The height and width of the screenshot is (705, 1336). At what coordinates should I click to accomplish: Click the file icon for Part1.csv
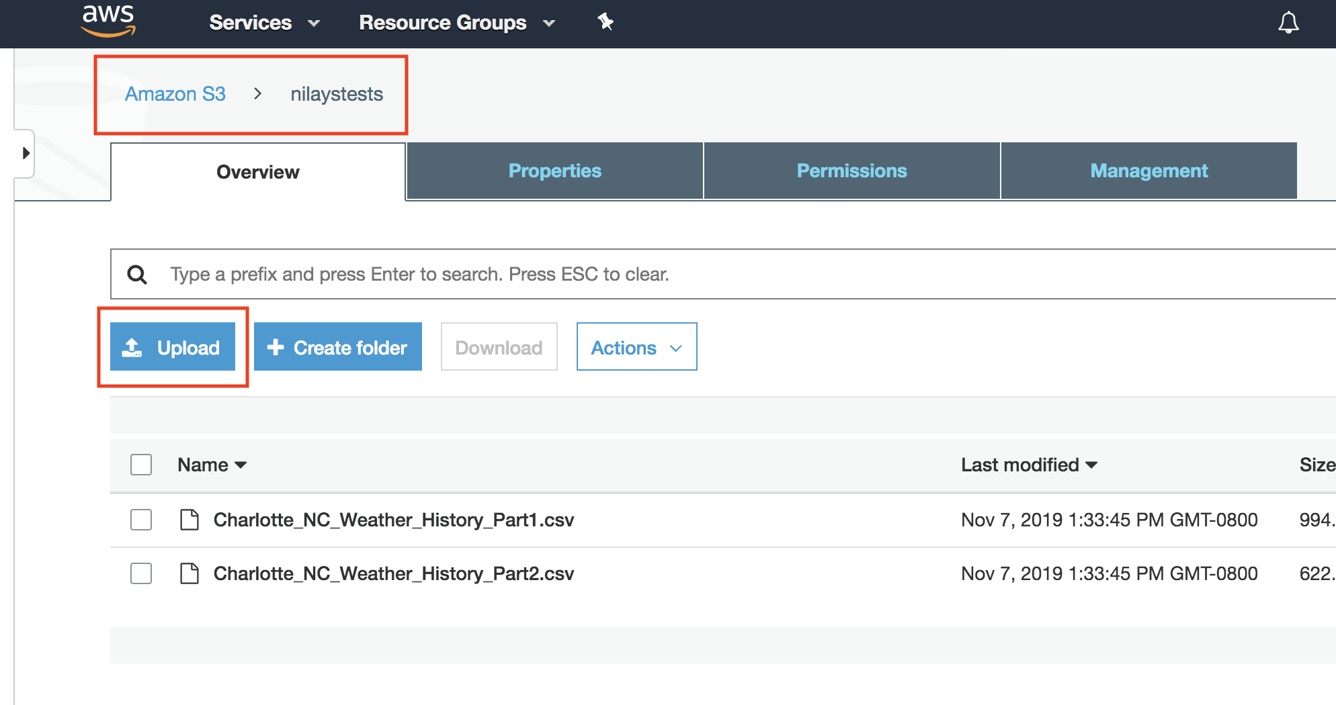point(190,520)
